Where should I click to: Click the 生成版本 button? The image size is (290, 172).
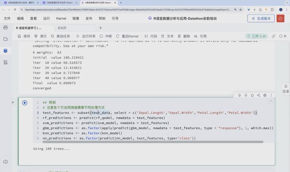point(261,18)
